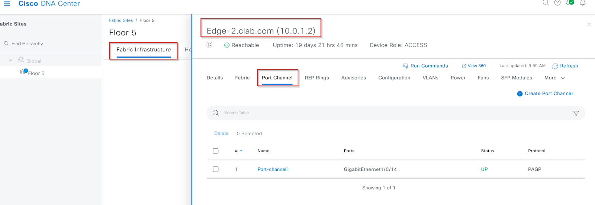Click the plus icon for Create Port Channel
The height and width of the screenshot is (205, 595).
click(520, 94)
